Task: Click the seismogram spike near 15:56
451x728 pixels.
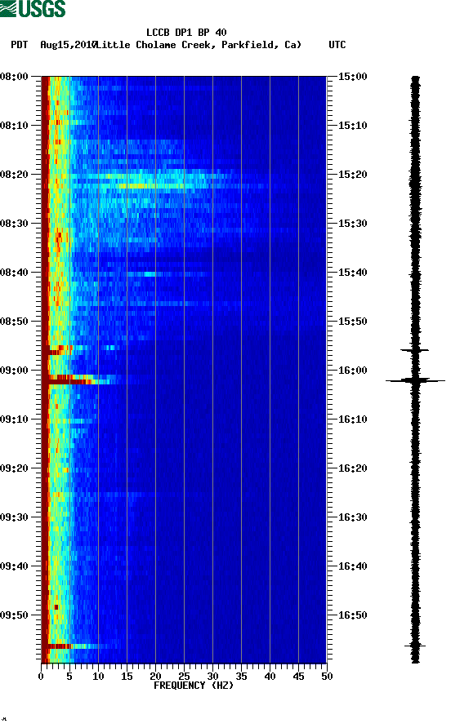Action: pyautogui.click(x=415, y=350)
